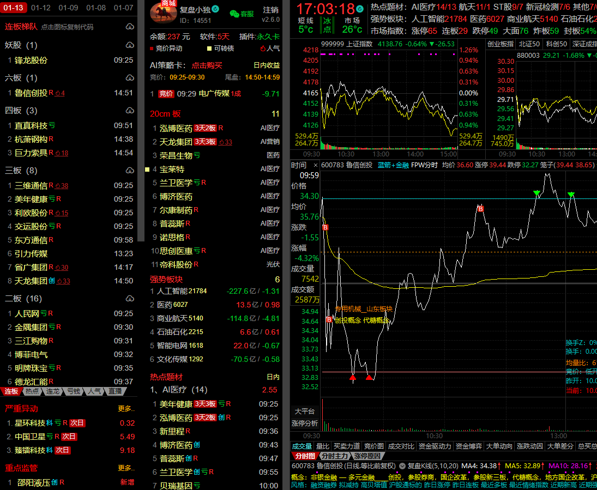Viewport: 597px width, 490px height.
Task: Click the copy-code cloud icon beside 连板梯队
Action: pyautogui.click(x=129, y=27)
